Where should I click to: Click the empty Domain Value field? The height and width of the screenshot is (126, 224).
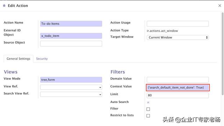point(177,80)
